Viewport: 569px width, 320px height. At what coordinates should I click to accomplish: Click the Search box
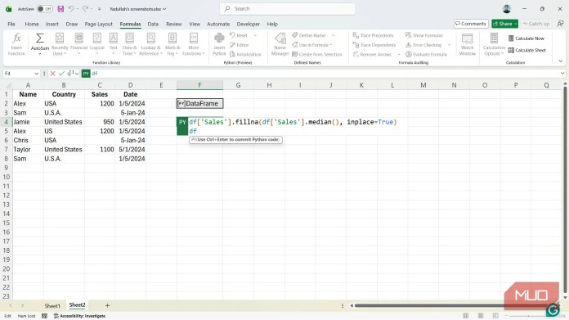pos(288,9)
